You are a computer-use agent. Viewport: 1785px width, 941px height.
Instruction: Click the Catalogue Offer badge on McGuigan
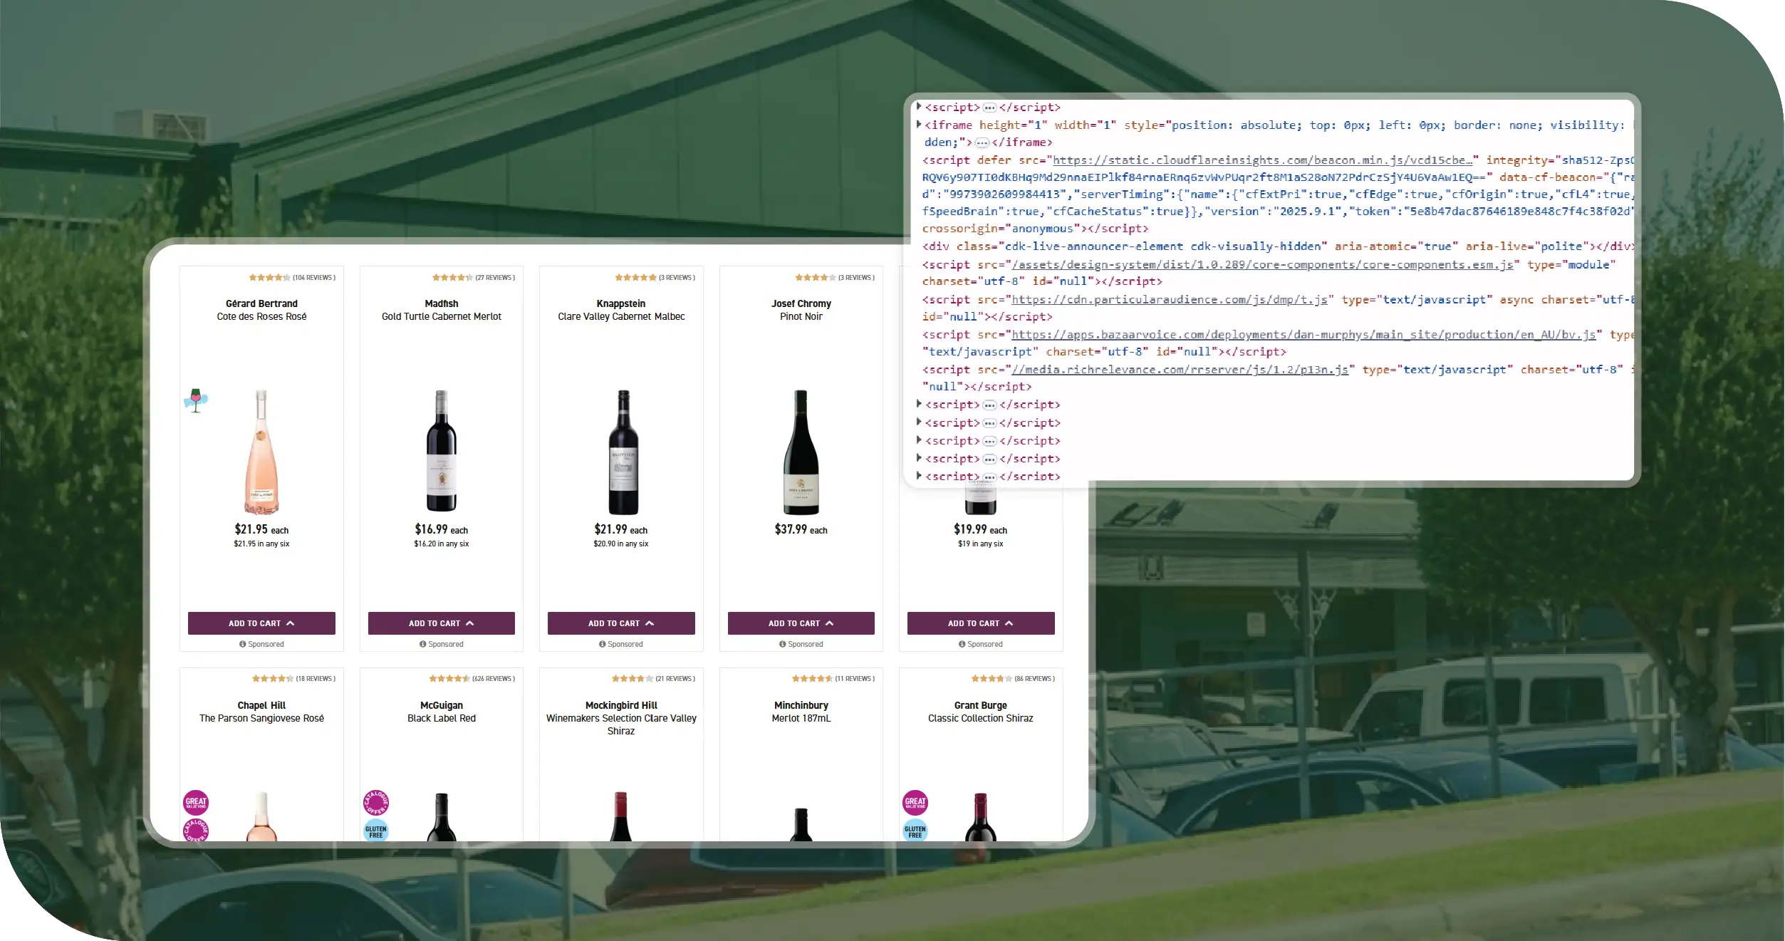(x=375, y=801)
